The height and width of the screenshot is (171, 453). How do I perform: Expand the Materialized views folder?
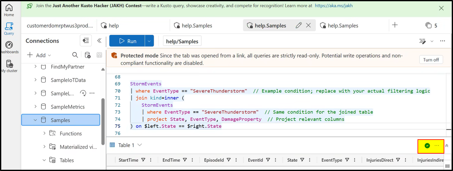coord(44,147)
